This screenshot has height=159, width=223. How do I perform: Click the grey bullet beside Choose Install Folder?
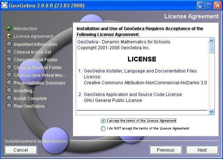9,60
